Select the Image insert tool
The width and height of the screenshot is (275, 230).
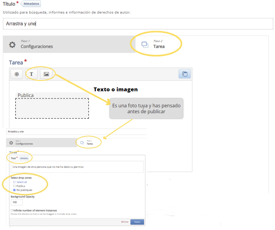[46, 74]
